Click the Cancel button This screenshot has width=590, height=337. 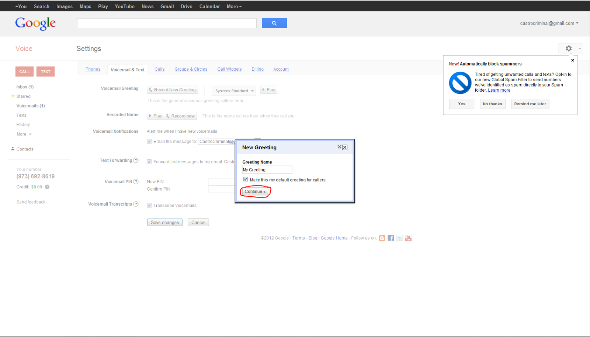click(x=198, y=223)
